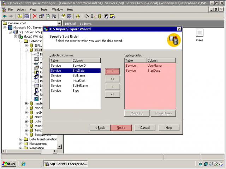
Task: Click the Next button in wizard
Action: pos(121,128)
